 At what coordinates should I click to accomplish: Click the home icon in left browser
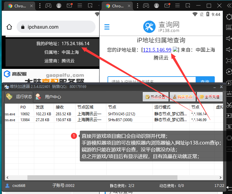[x=9, y=27]
